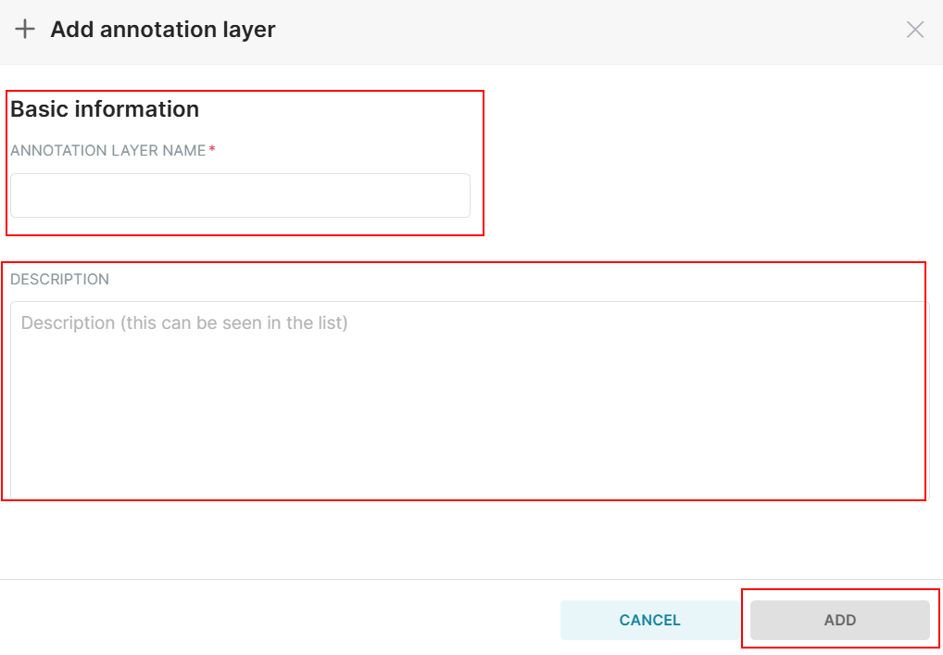Place the cursor in the name input box

click(240, 195)
